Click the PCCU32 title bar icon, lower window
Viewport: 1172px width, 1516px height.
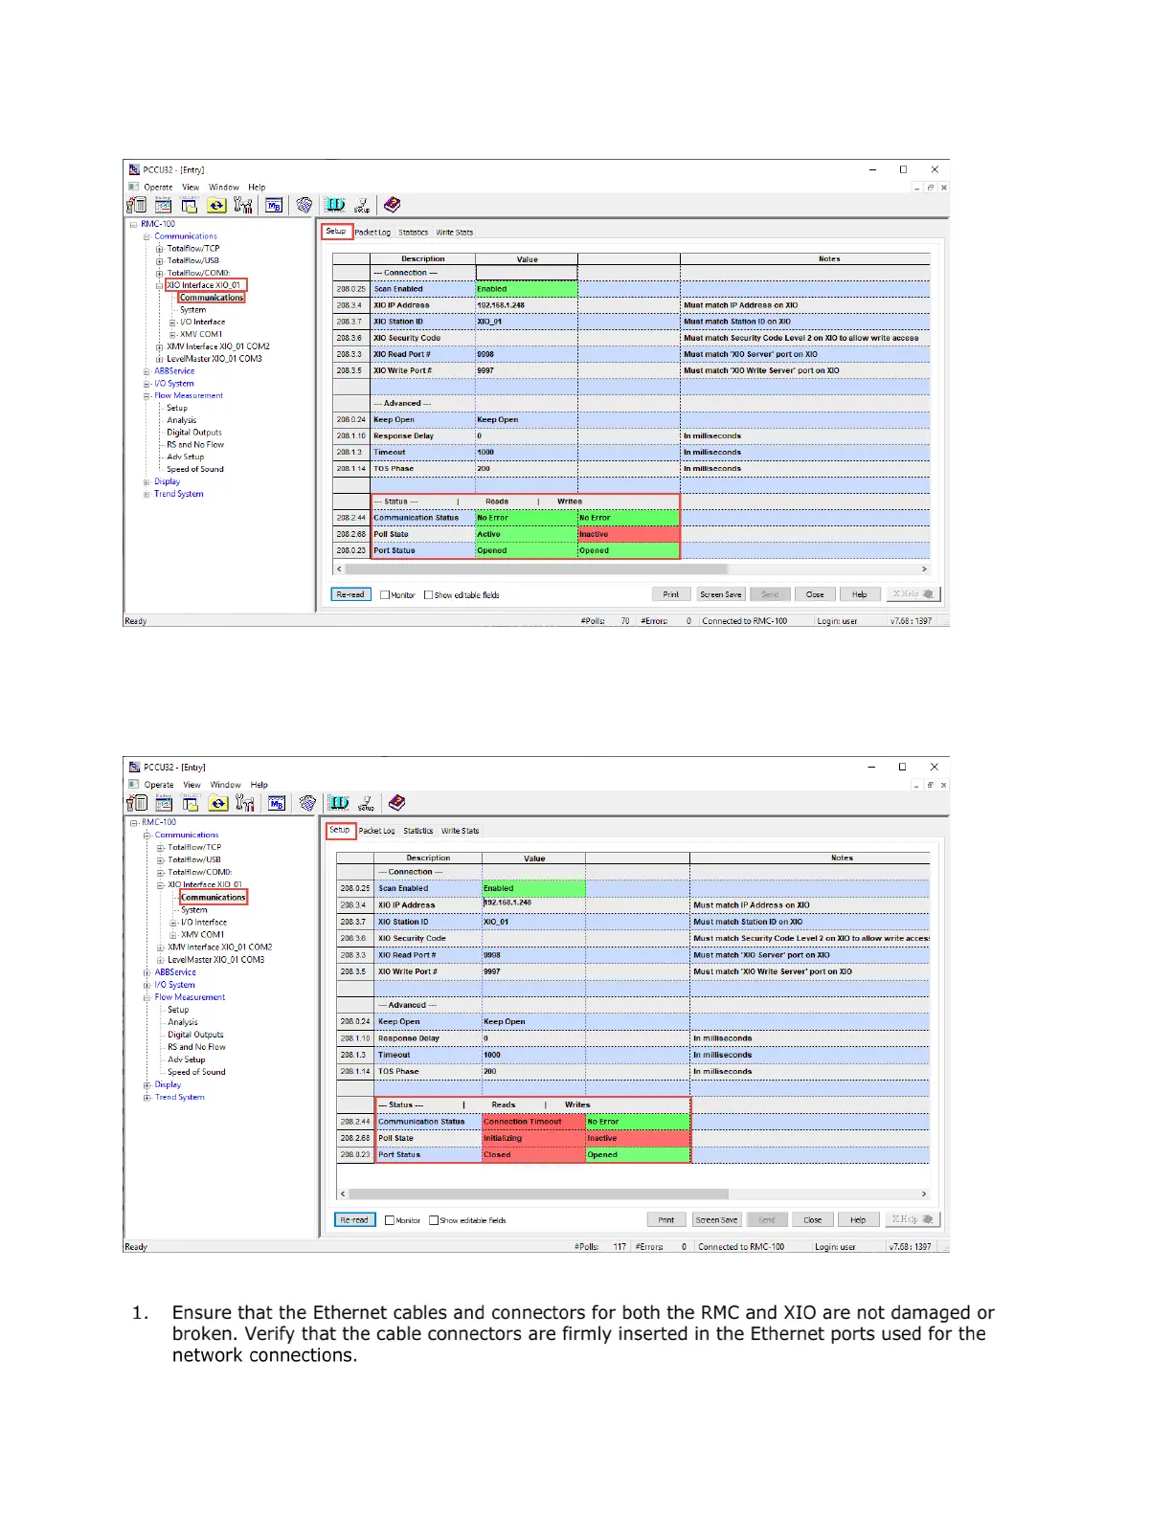(x=134, y=767)
